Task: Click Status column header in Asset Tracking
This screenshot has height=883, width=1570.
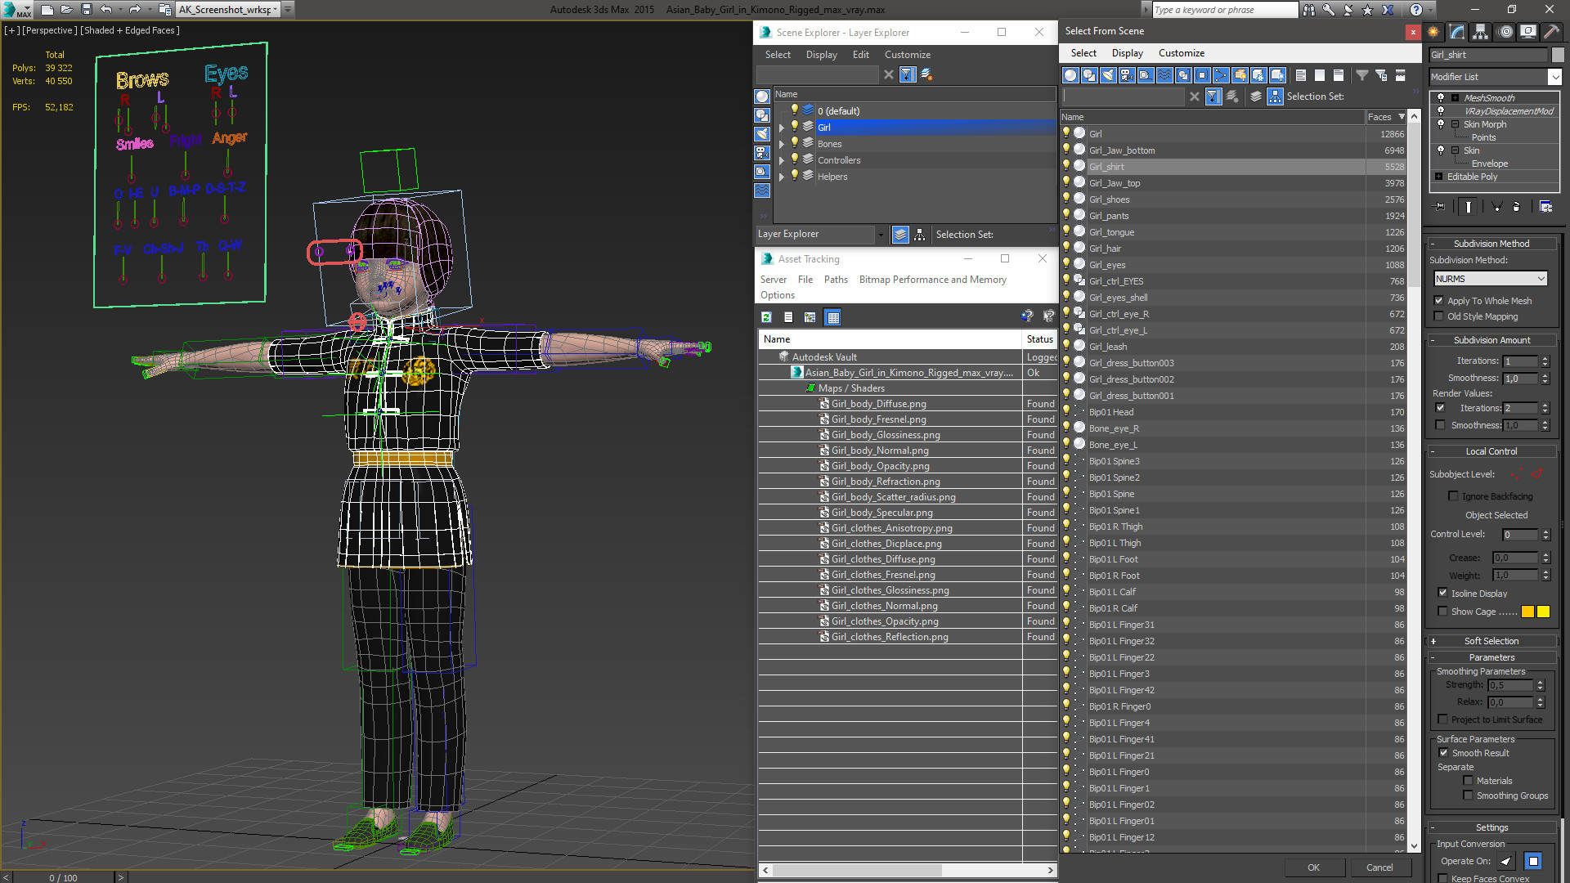Action: (x=1039, y=339)
